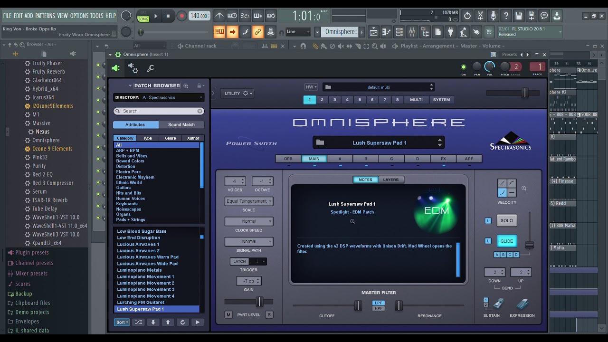Refresh the patch browser list
The height and width of the screenshot is (342, 608).
pos(182,322)
